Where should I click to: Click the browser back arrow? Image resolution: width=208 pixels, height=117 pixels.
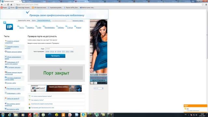[2, 5]
